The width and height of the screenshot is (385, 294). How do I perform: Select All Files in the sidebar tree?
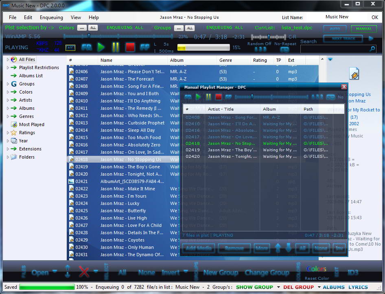point(27,59)
